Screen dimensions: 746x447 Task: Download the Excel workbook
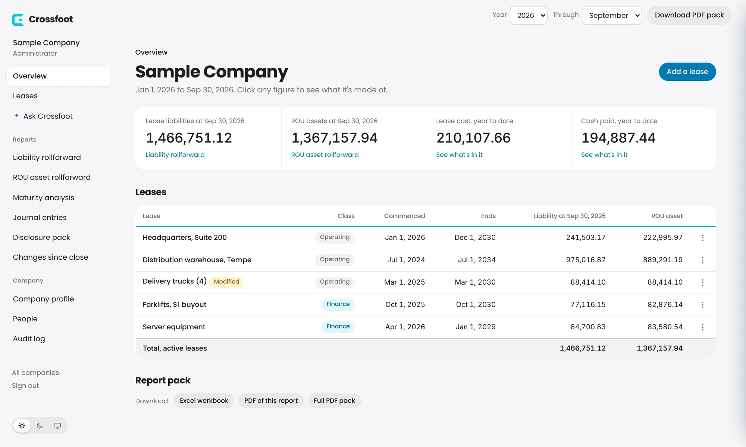click(x=204, y=401)
